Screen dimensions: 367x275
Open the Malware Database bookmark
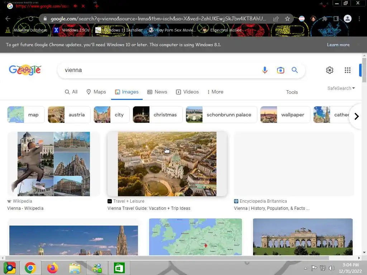click(x=26, y=30)
